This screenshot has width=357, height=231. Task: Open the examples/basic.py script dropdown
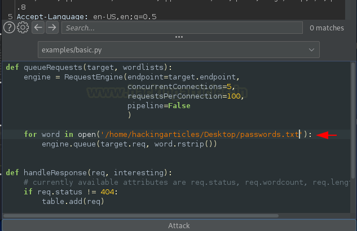point(179,50)
